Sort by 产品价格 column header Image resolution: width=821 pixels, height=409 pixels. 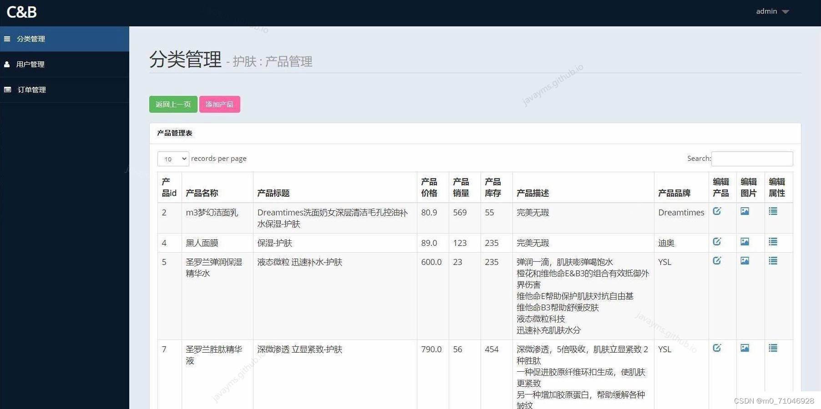pyautogui.click(x=433, y=187)
